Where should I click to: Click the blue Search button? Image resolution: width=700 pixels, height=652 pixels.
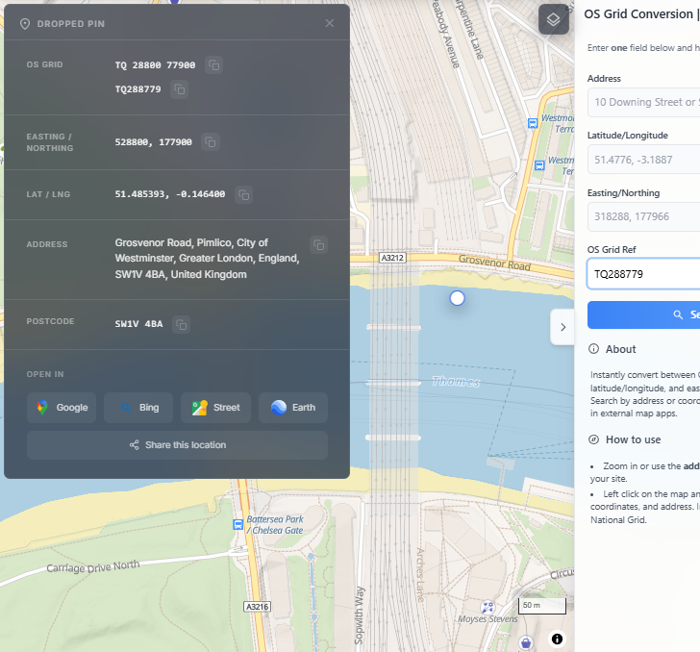[x=644, y=314]
